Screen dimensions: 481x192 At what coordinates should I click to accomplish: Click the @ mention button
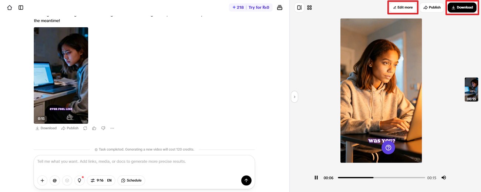click(x=55, y=181)
